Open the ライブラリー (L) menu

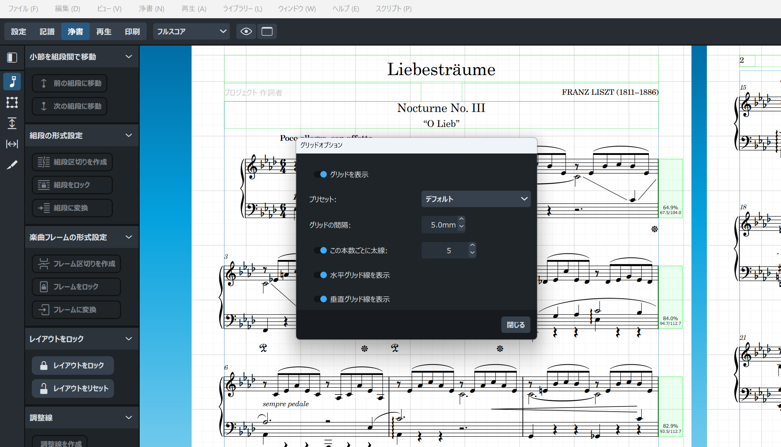243,9
